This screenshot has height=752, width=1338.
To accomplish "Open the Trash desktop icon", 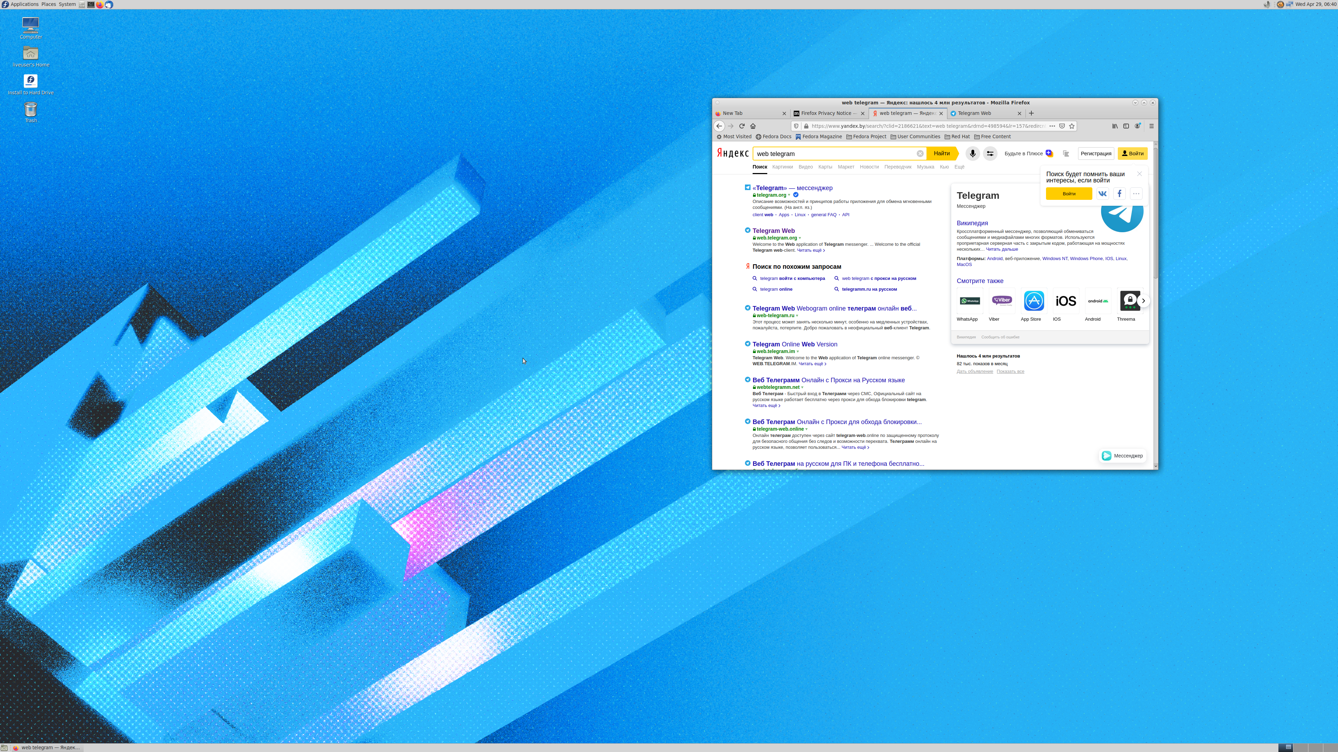I will point(31,112).
